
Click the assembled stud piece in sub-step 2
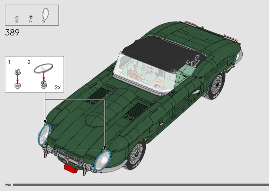coord(44,85)
